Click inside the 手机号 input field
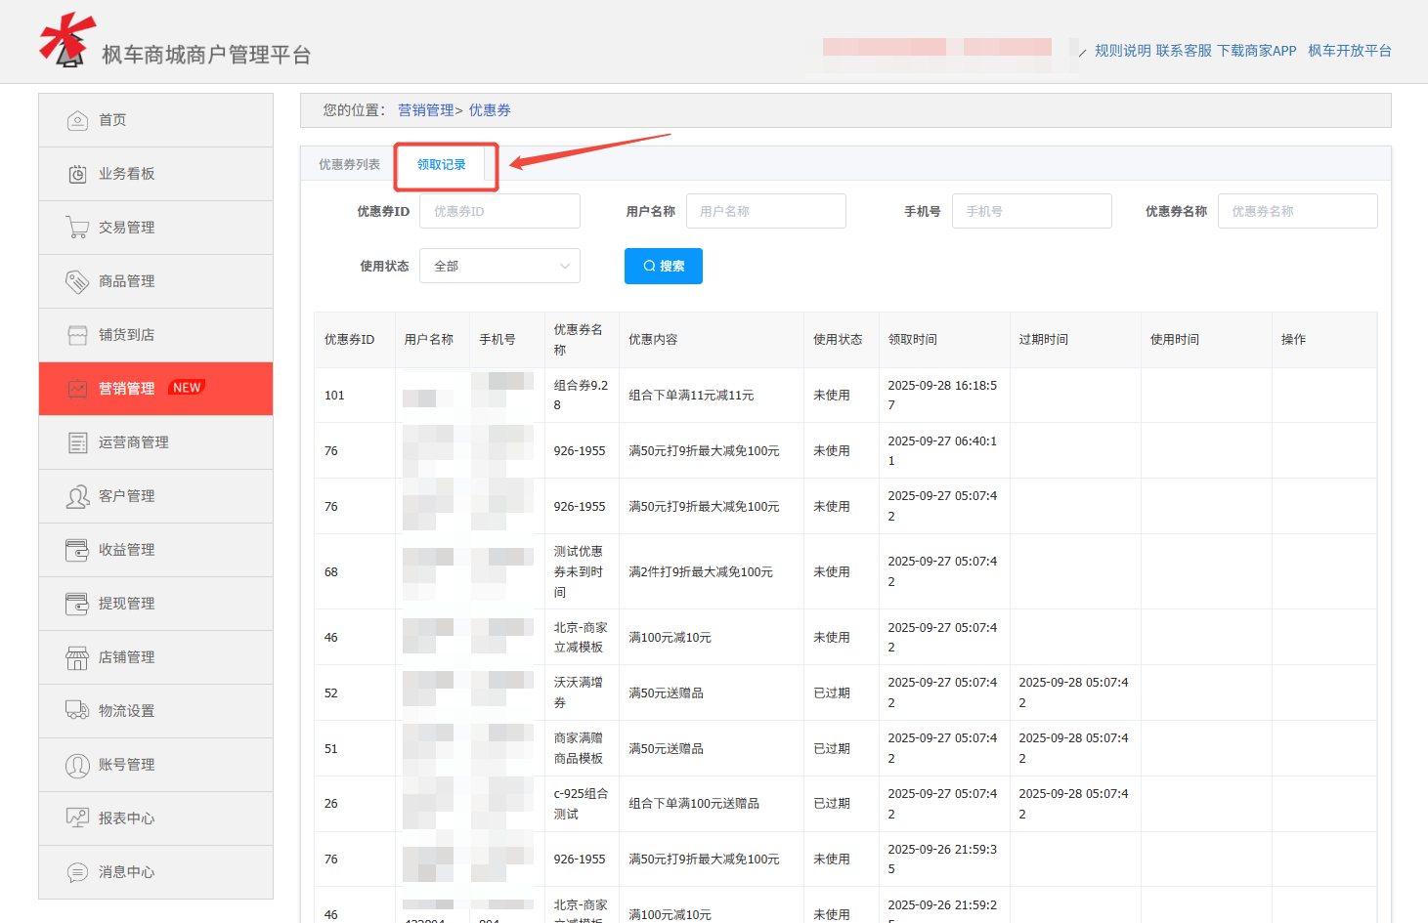1428x923 pixels. click(x=1031, y=210)
